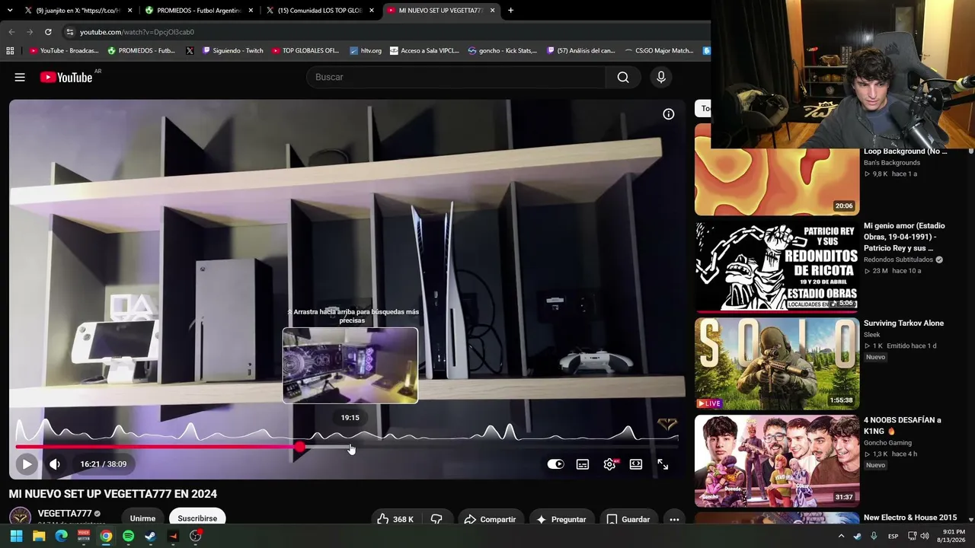Open the Acceso a Sala VIPCL... bookmark
Image resolution: width=975 pixels, height=548 pixels.
[x=424, y=51]
